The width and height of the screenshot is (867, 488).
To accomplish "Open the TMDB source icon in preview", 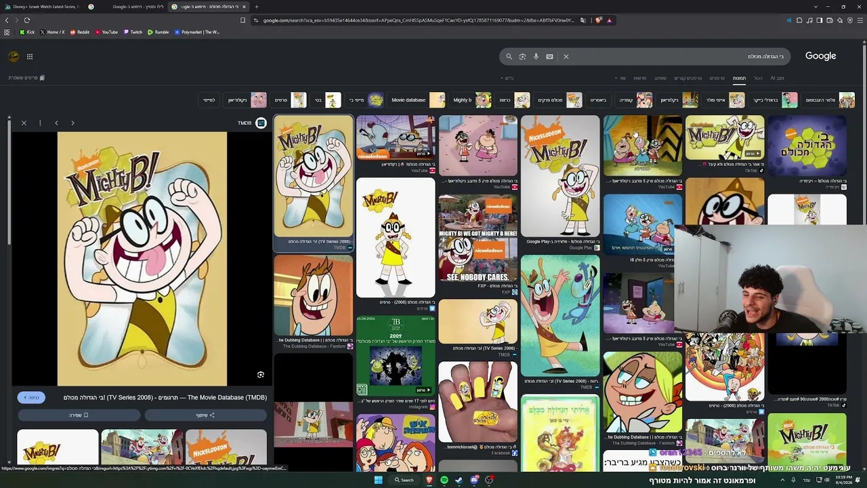I will point(261,123).
